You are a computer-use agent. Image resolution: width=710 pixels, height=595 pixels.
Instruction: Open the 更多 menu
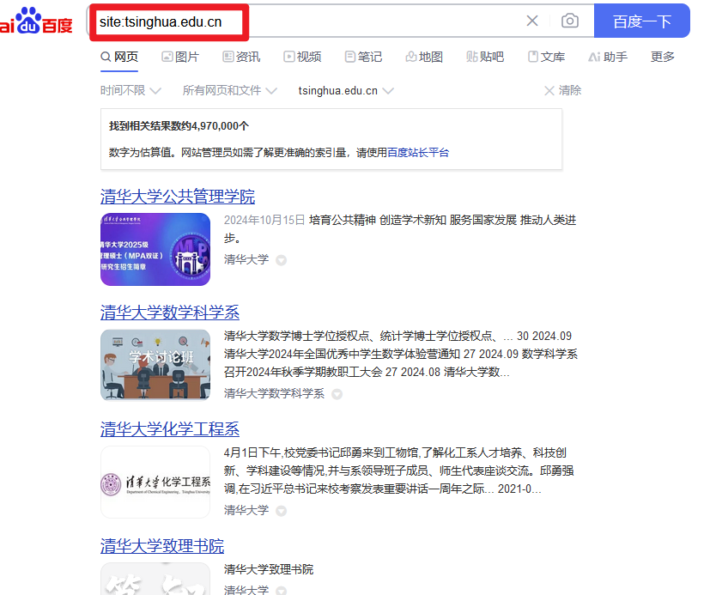click(x=663, y=57)
